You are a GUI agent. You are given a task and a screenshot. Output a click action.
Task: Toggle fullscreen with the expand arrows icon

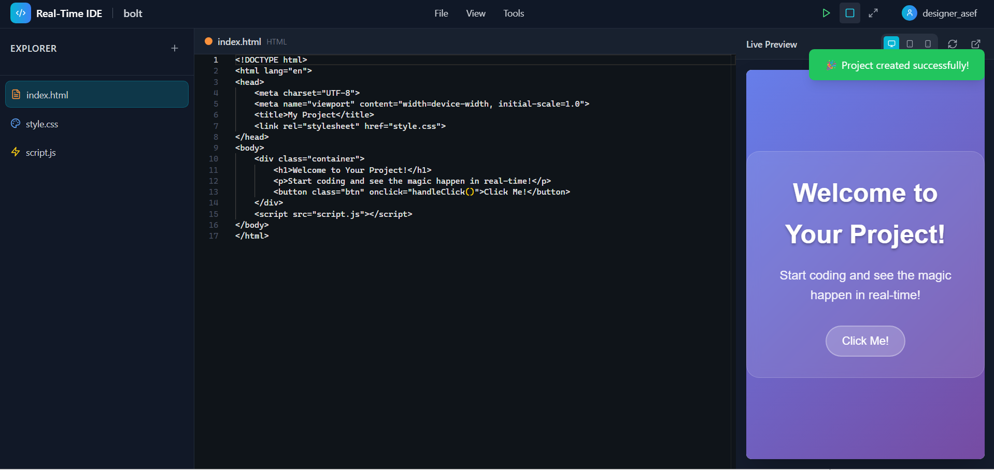pyautogui.click(x=873, y=13)
